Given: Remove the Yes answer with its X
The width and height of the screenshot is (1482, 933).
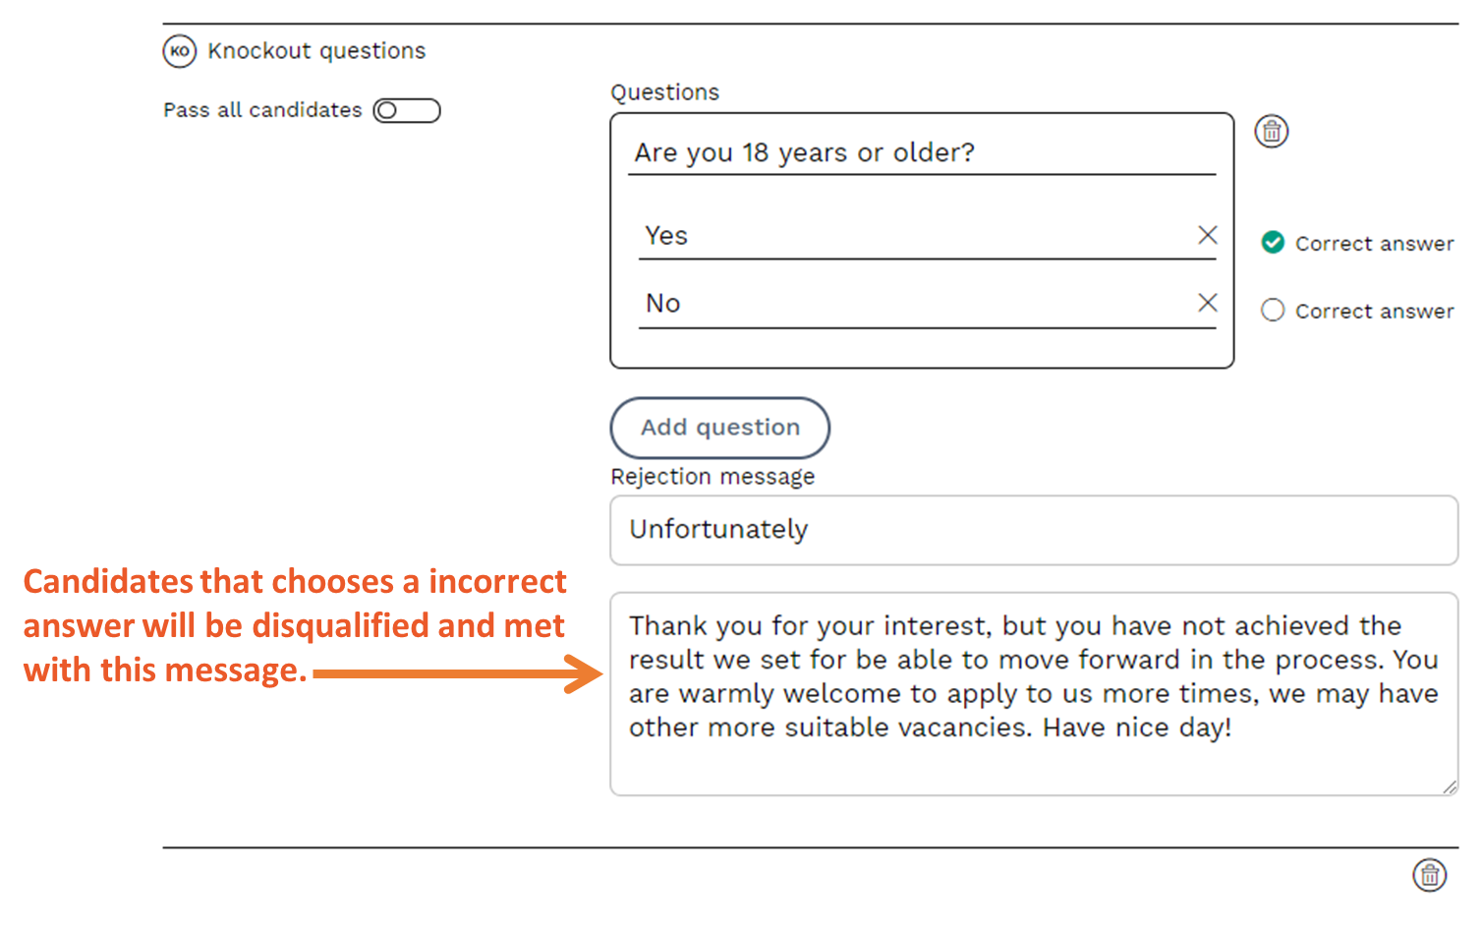Looking at the screenshot, I should click(x=1208, y=235).
